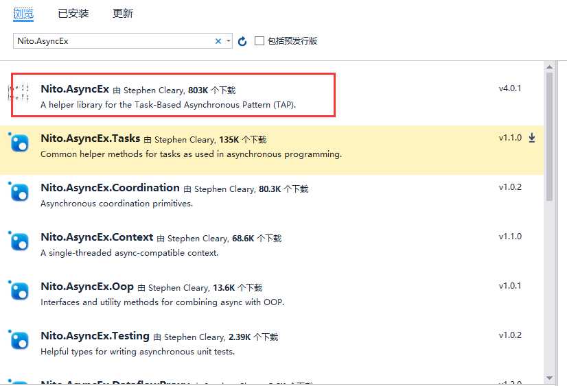Click the 68.6K 个下载 download count
567x386 pixels.
coord(257,239)
